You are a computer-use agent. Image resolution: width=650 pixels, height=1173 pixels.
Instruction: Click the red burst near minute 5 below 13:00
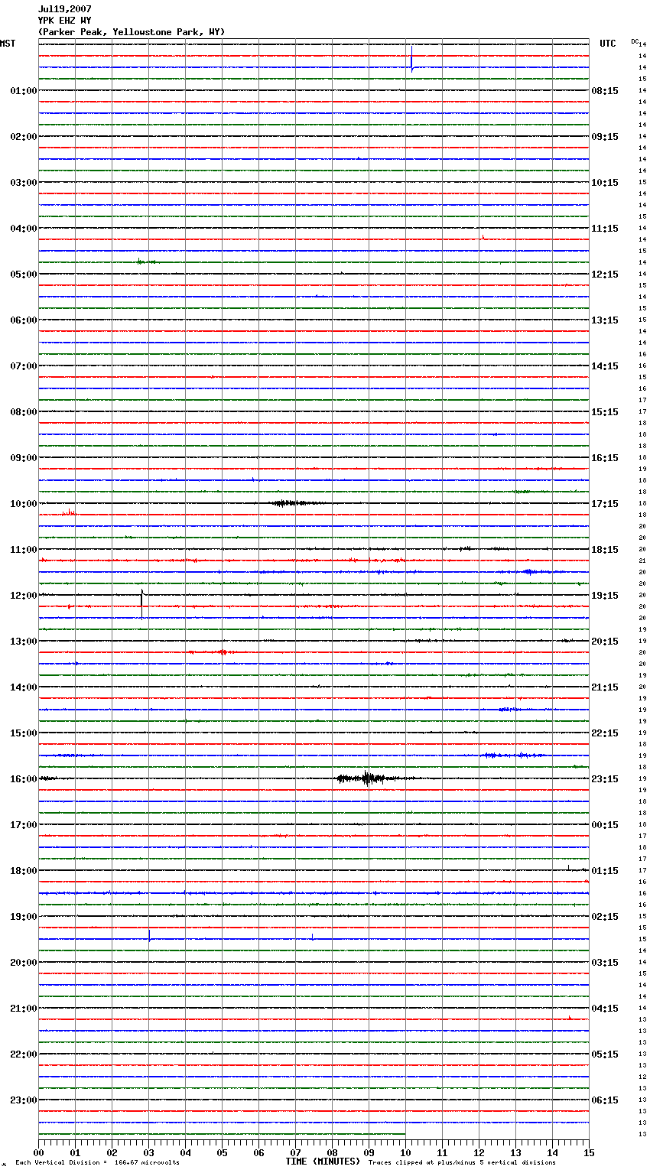[x=222, y=652]
